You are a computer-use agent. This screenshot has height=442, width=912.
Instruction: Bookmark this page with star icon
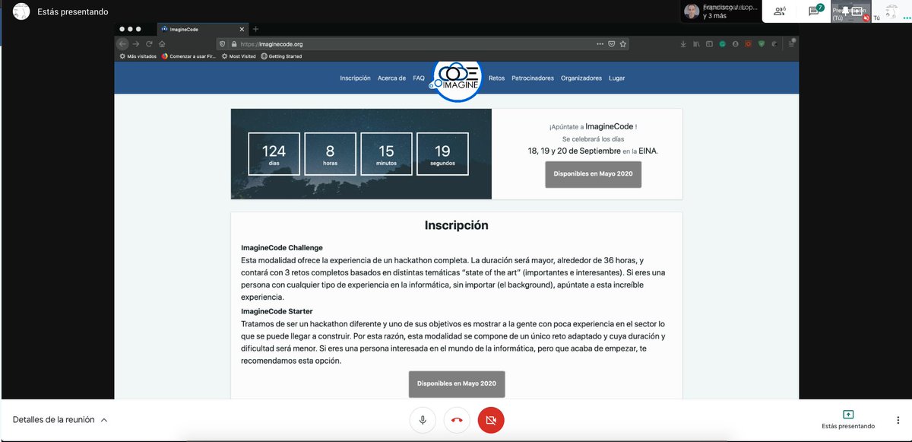pyautogui.click(x=623, y=44)
